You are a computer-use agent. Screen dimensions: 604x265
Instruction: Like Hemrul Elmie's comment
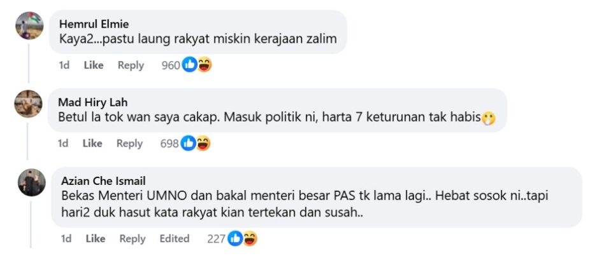tap(94, 65)
